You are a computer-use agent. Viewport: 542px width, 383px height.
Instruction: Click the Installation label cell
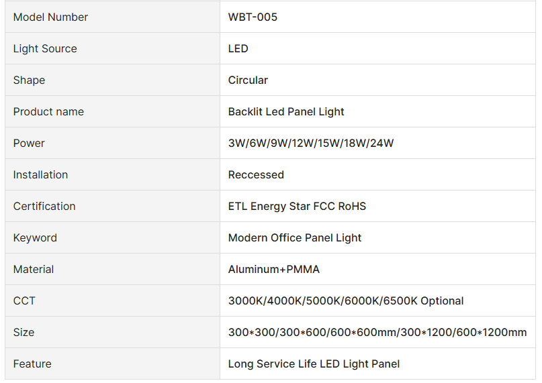tap(40, 174)
